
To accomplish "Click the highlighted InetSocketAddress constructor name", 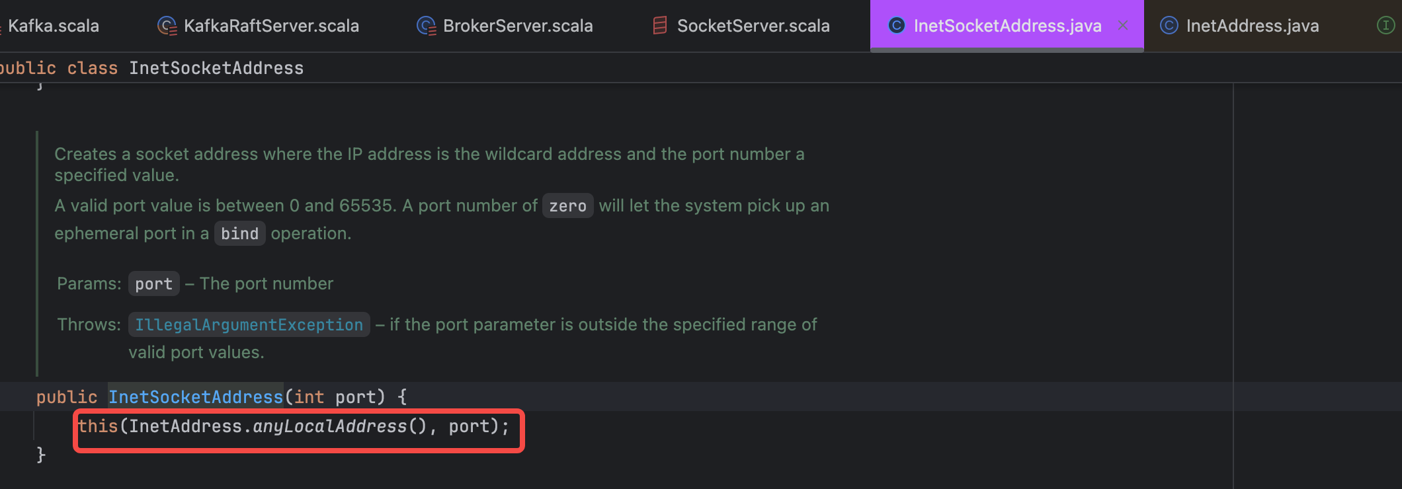I will [x=195, y=397].
